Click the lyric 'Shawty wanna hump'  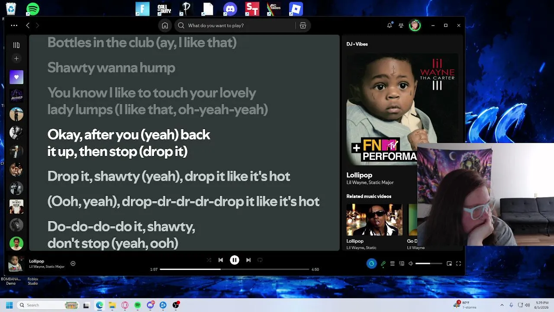(x=111, y=68)
